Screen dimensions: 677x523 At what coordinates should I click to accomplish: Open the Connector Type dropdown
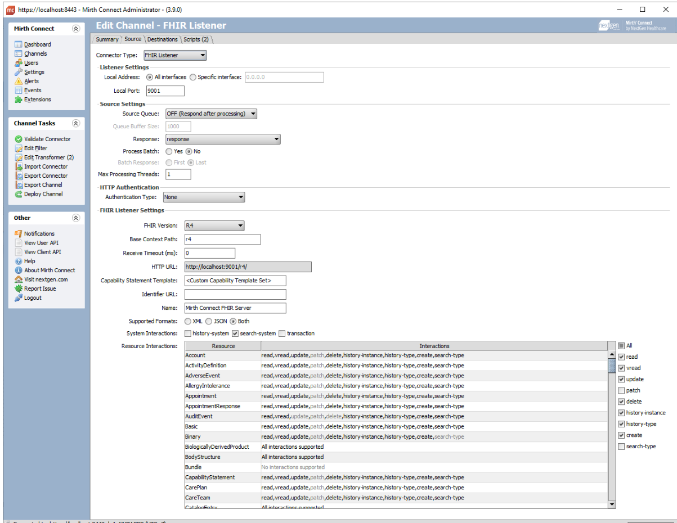click(x=174, y=55)
